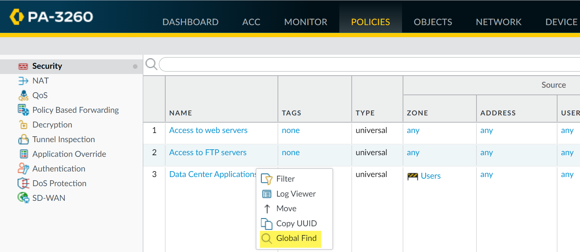Open the Authentication policies section

(x=58, y=169)
